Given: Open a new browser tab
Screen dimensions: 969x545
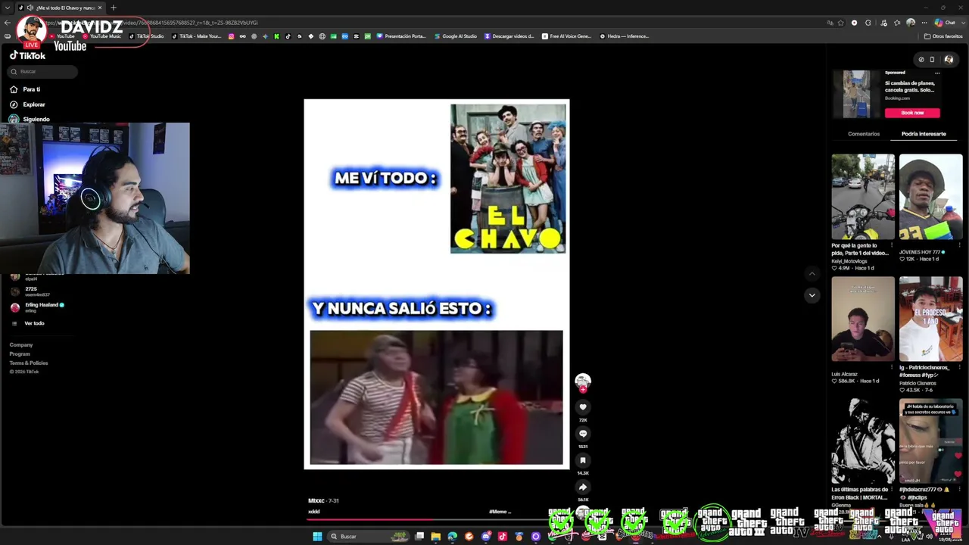Looking at the screenshot, I should (114, 8).
